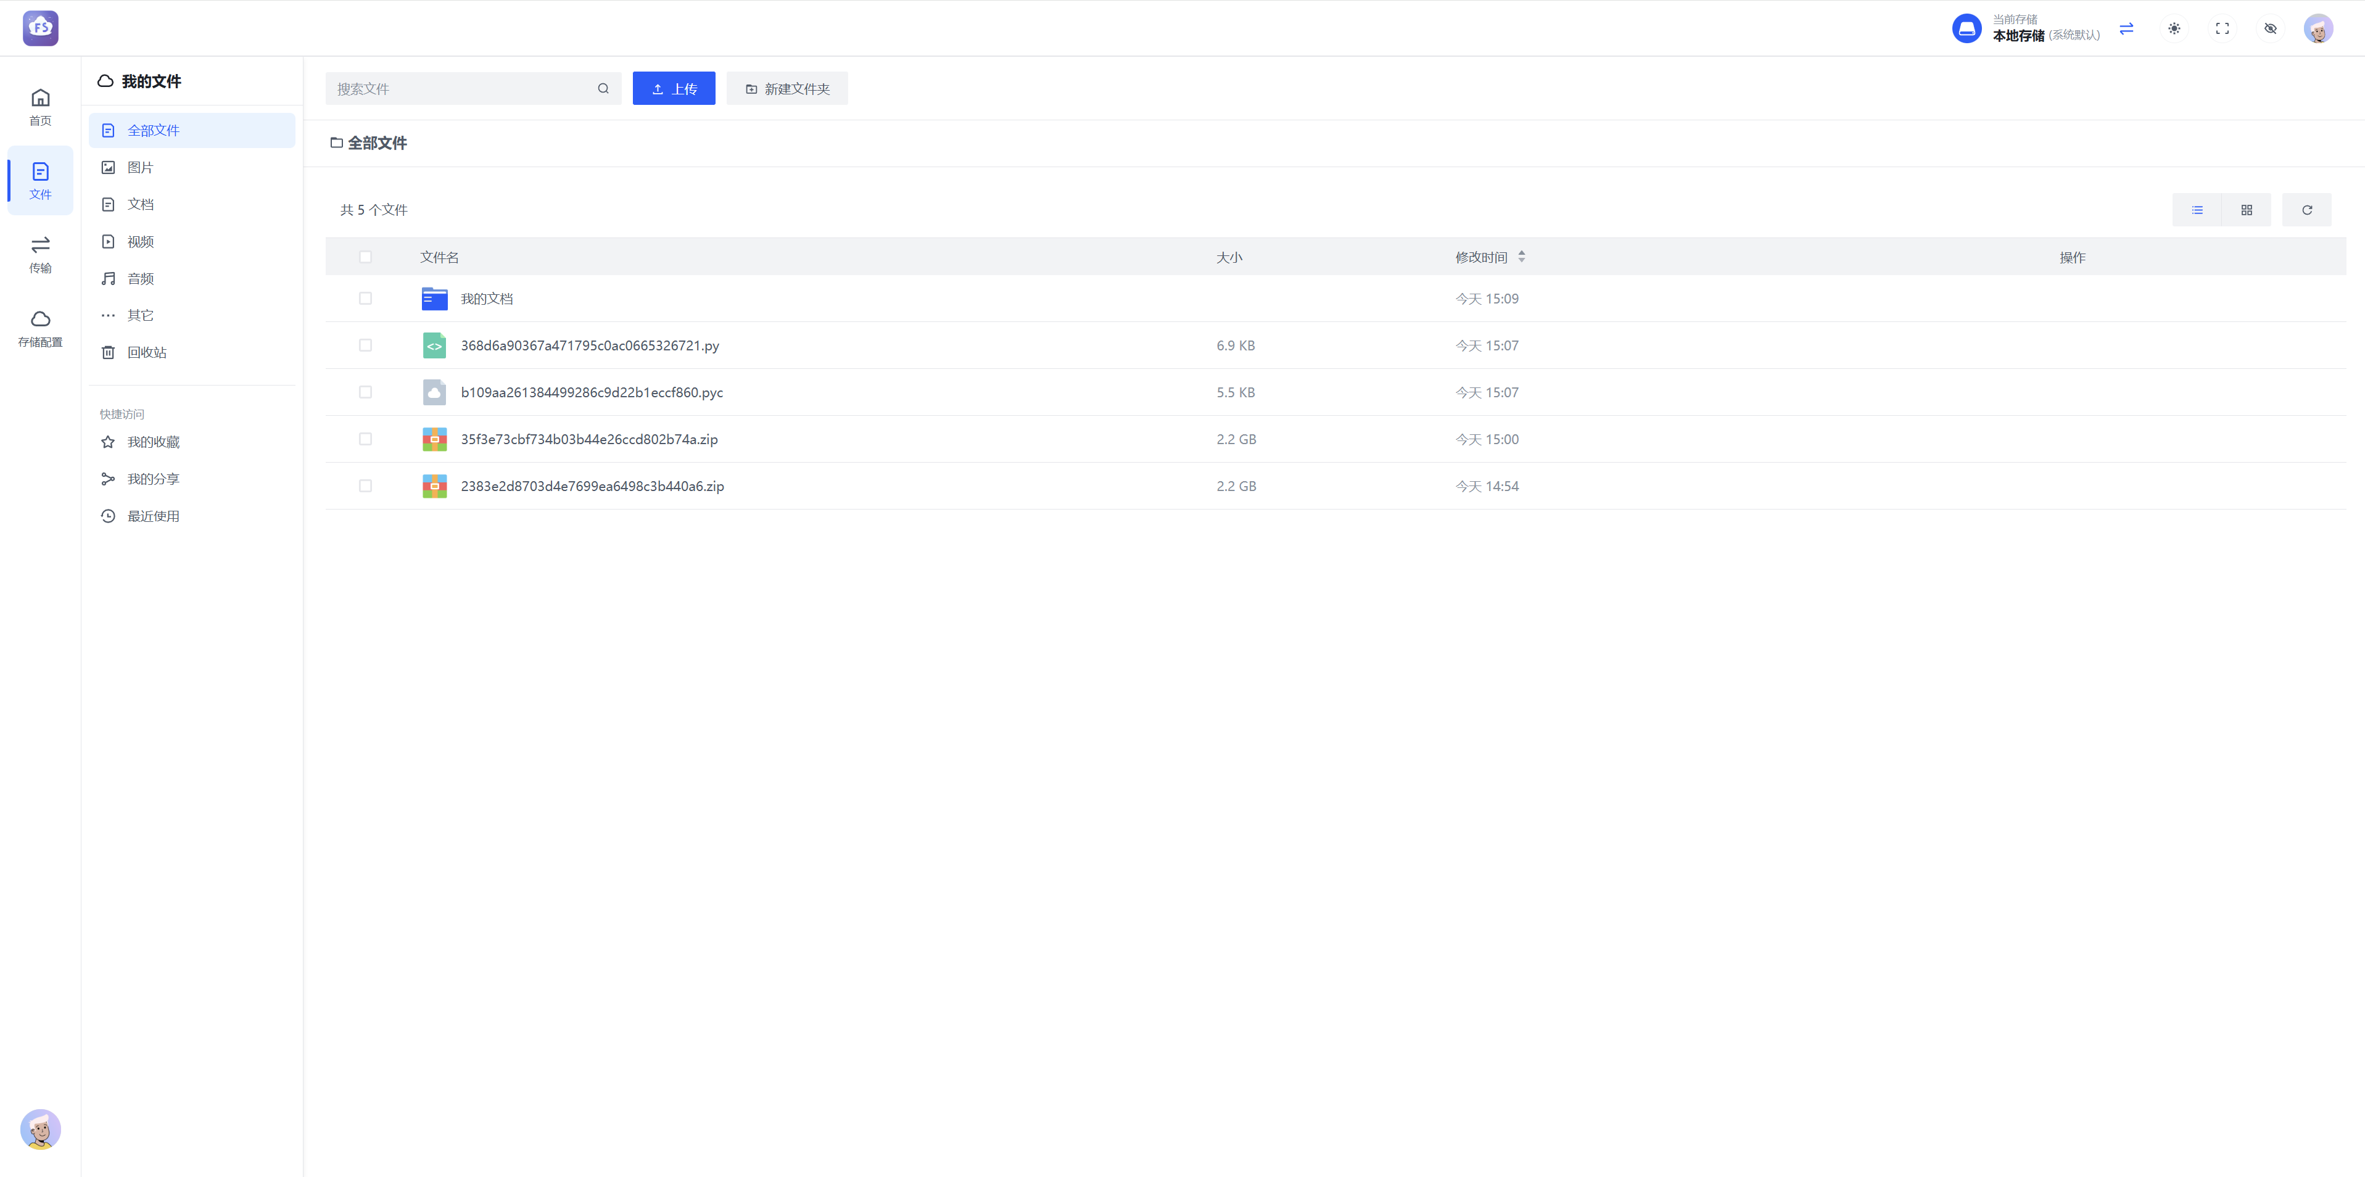Viewport: 2365px width, 1177px height.
Task: Click the blue 上传 upload button
Action: pyautogui.click(x=673, y=88)
